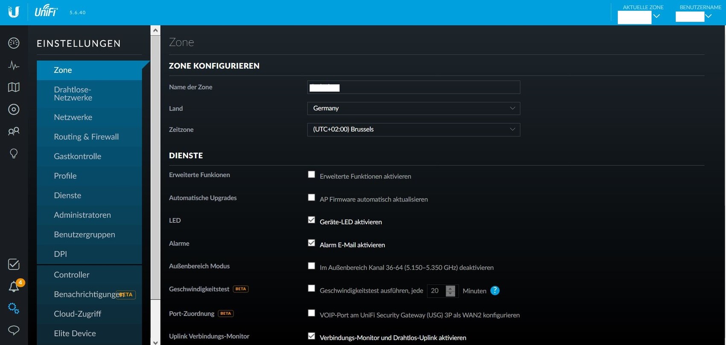Click the speed test help question mark
The width and height of the screenshot is (726, 345).
[x=495, y=290]
